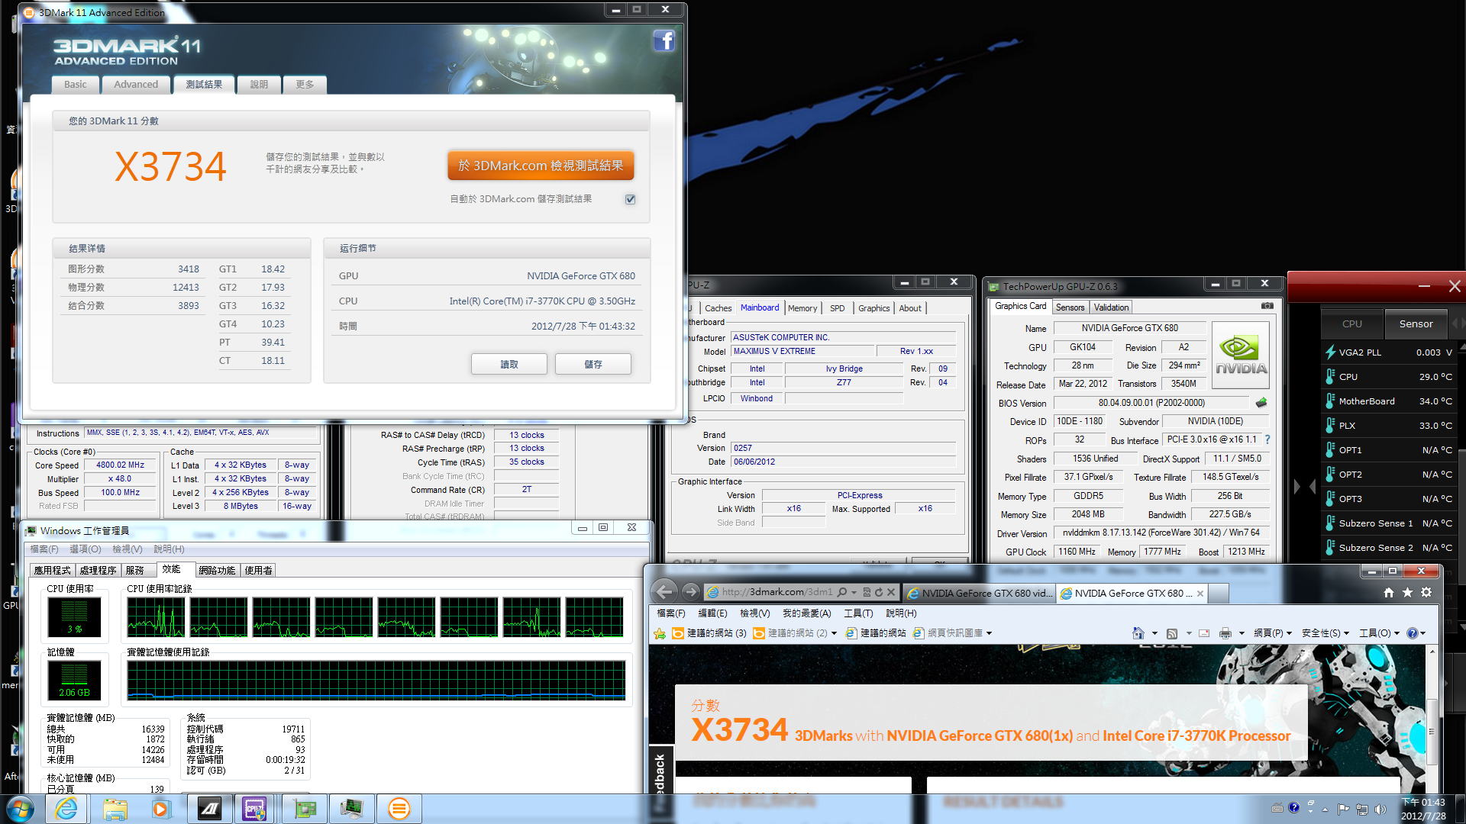Go back with the IE back arrow
The width and height of the screenshot is (1466, 824).
pos(664,591)
